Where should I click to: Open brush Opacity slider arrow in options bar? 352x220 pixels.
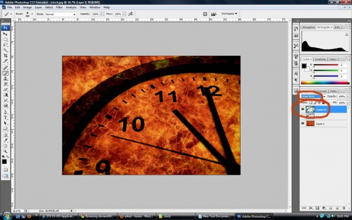(x=101, y=14)
